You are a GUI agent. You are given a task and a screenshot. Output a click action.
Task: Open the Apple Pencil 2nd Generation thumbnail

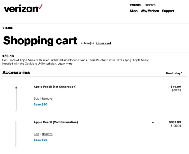16,134
